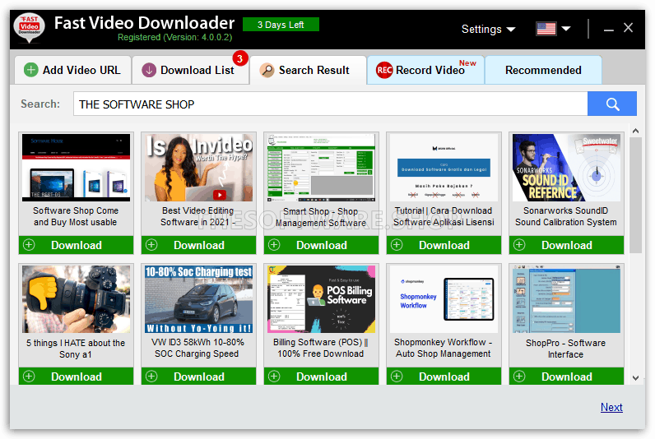This screenshot has width=655, height=439.
Task: Click plus icon under Smart Shop Management Software
Action: pyautogui.click(x=274, y=244)
